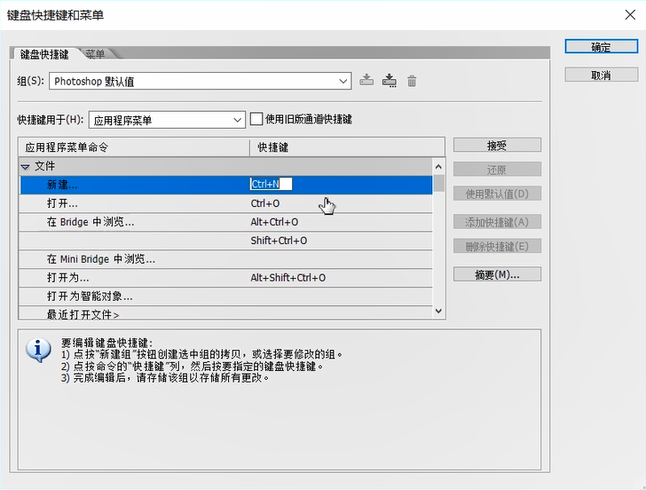
Task: Select 在 Bridge 中浏览... row
Action: pos(225,222)
